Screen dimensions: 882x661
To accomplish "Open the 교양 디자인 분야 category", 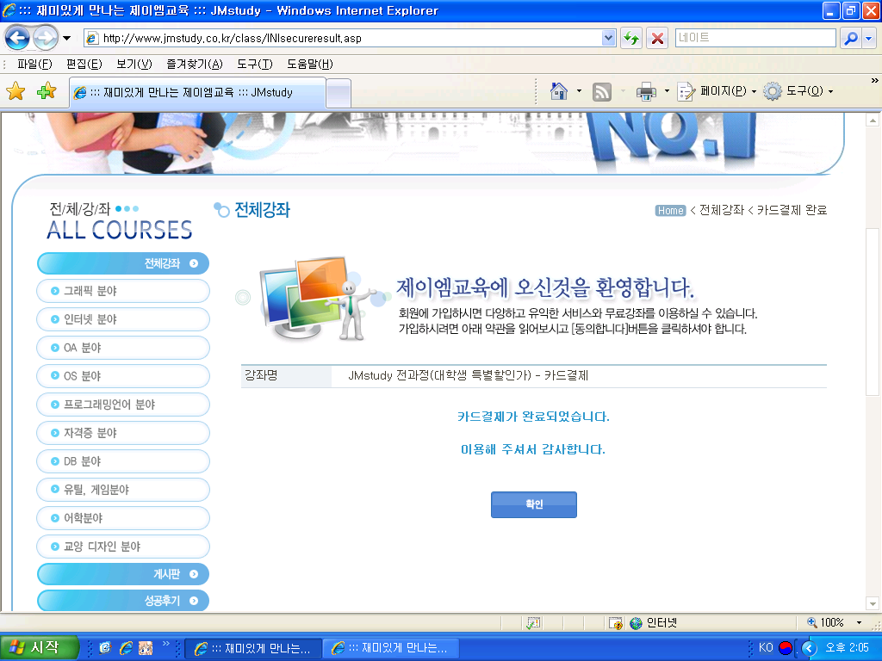I will 123,547.
